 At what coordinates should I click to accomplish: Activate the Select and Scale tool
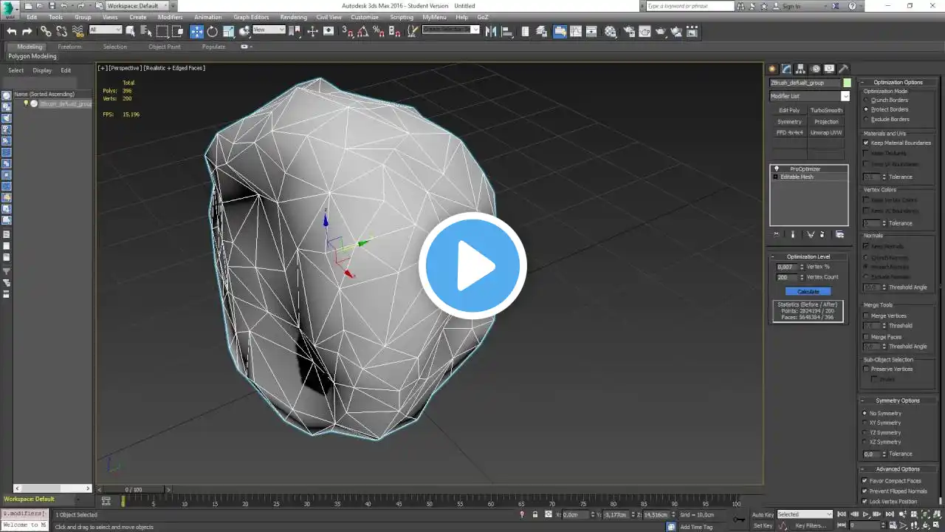pyautogui.click(x=228, y=31)
